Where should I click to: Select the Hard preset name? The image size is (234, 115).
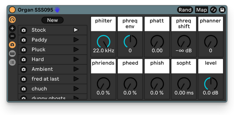click(x=38, y=59)
